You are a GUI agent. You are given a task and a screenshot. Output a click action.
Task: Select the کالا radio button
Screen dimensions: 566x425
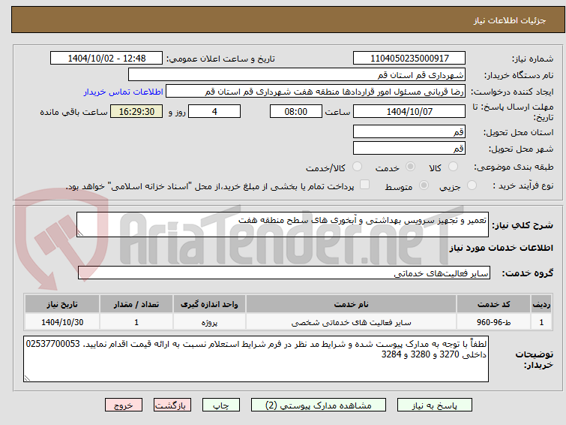453,167
